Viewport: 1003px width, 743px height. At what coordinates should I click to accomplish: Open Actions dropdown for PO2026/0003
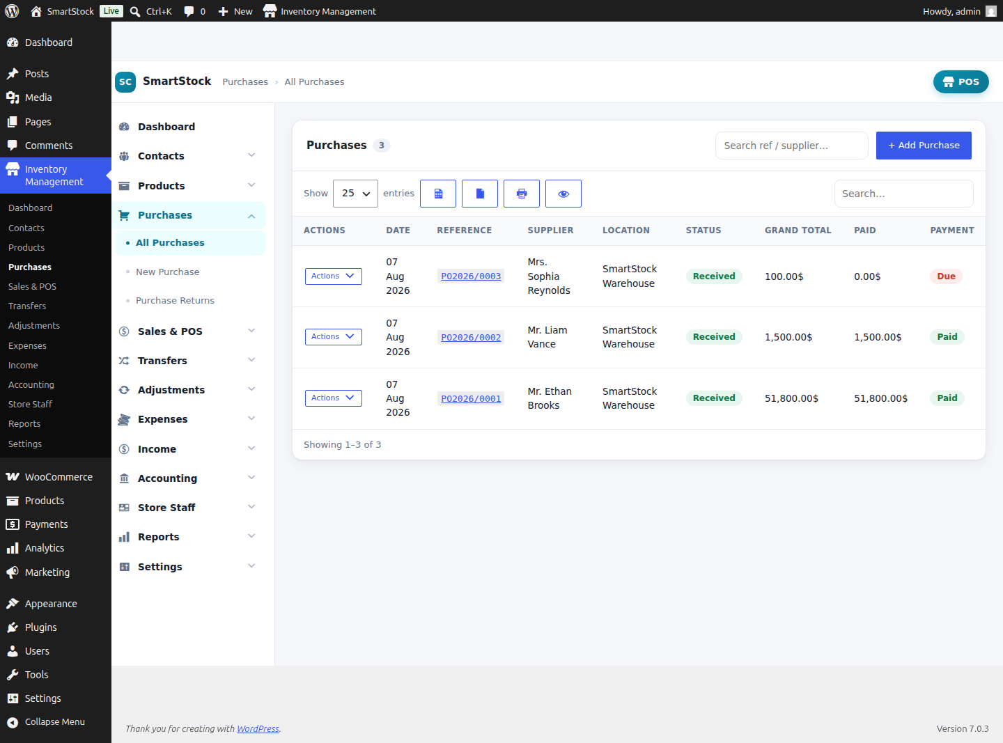coord(334,276)
